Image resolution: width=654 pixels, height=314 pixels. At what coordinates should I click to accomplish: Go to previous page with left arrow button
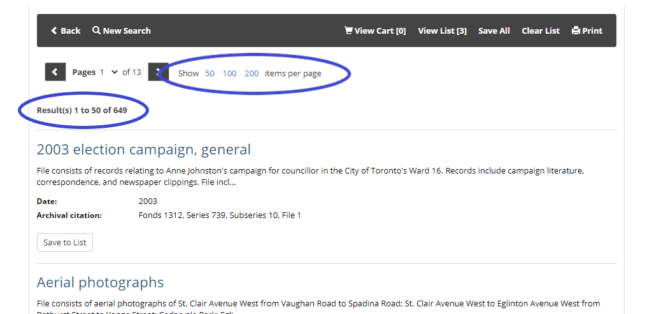point(55,72)
